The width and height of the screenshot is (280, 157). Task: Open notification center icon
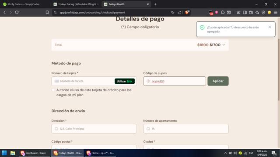tap(274, 153)
